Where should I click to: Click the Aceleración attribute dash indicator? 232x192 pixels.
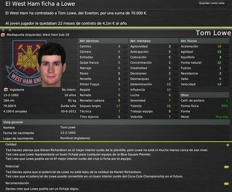(226, 47)
